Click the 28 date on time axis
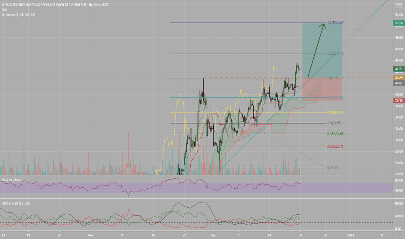The image size is (405, 239). pyautogui.click(x=325, y=235)
